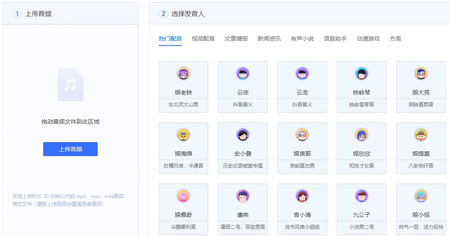Image resolution: width=450 pixels, height=237 pixels.
Task: Choose the 娱大亮 voice avatar
Action: click(421, 74)
